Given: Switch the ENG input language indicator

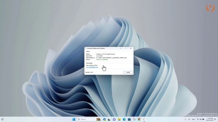Looking at the screenshot, I should click(193, 119).
